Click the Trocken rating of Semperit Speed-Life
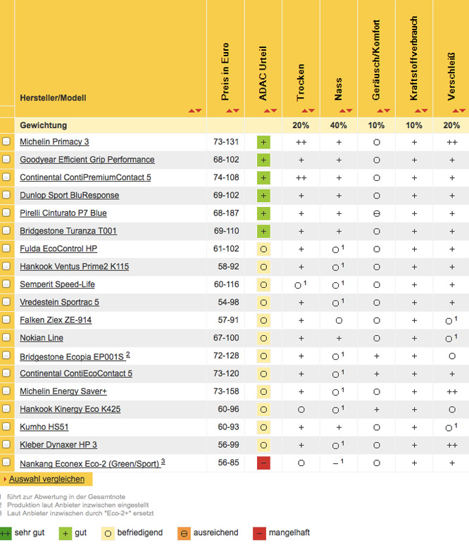This screenshot has height=547, width=469. (300, 284)
